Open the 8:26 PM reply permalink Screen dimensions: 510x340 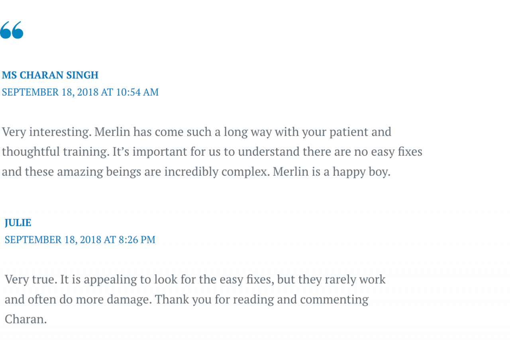tap(80, 240)
